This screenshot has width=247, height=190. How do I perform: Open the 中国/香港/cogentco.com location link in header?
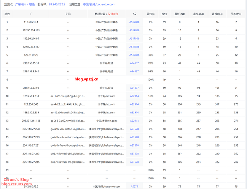coord(99,5)
